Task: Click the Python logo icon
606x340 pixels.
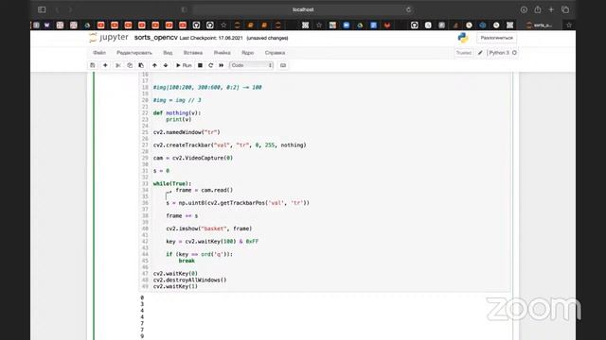Action: click(x=463, y=38)
